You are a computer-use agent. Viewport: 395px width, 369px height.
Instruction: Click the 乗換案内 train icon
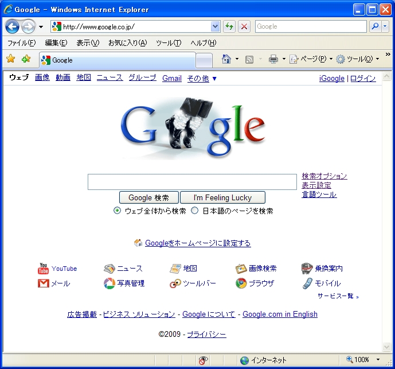(307, 269)
